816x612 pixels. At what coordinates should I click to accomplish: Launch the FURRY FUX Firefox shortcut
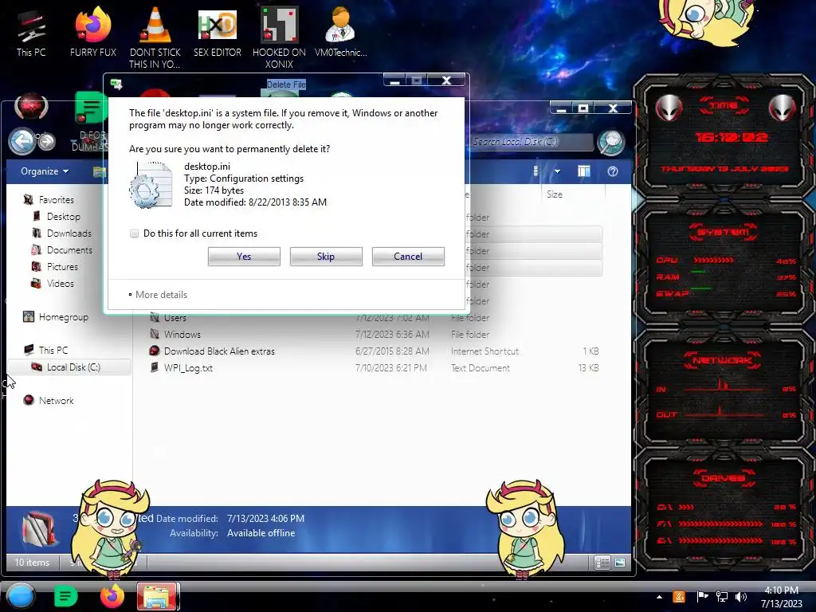tap(93, 32)
